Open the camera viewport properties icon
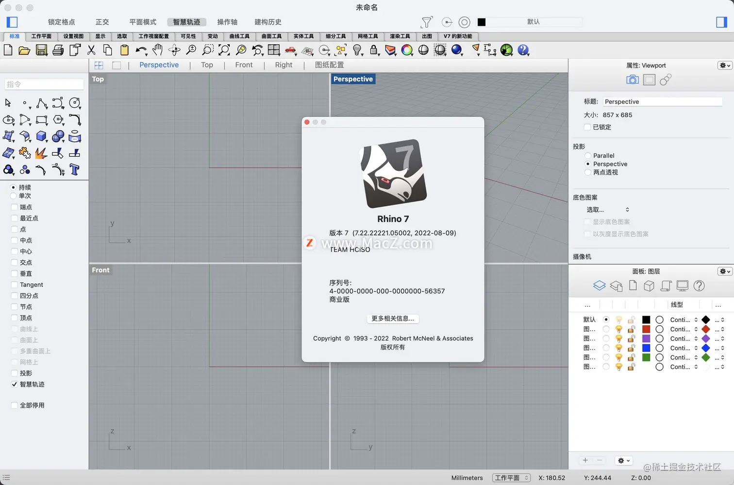 [632, 80]
